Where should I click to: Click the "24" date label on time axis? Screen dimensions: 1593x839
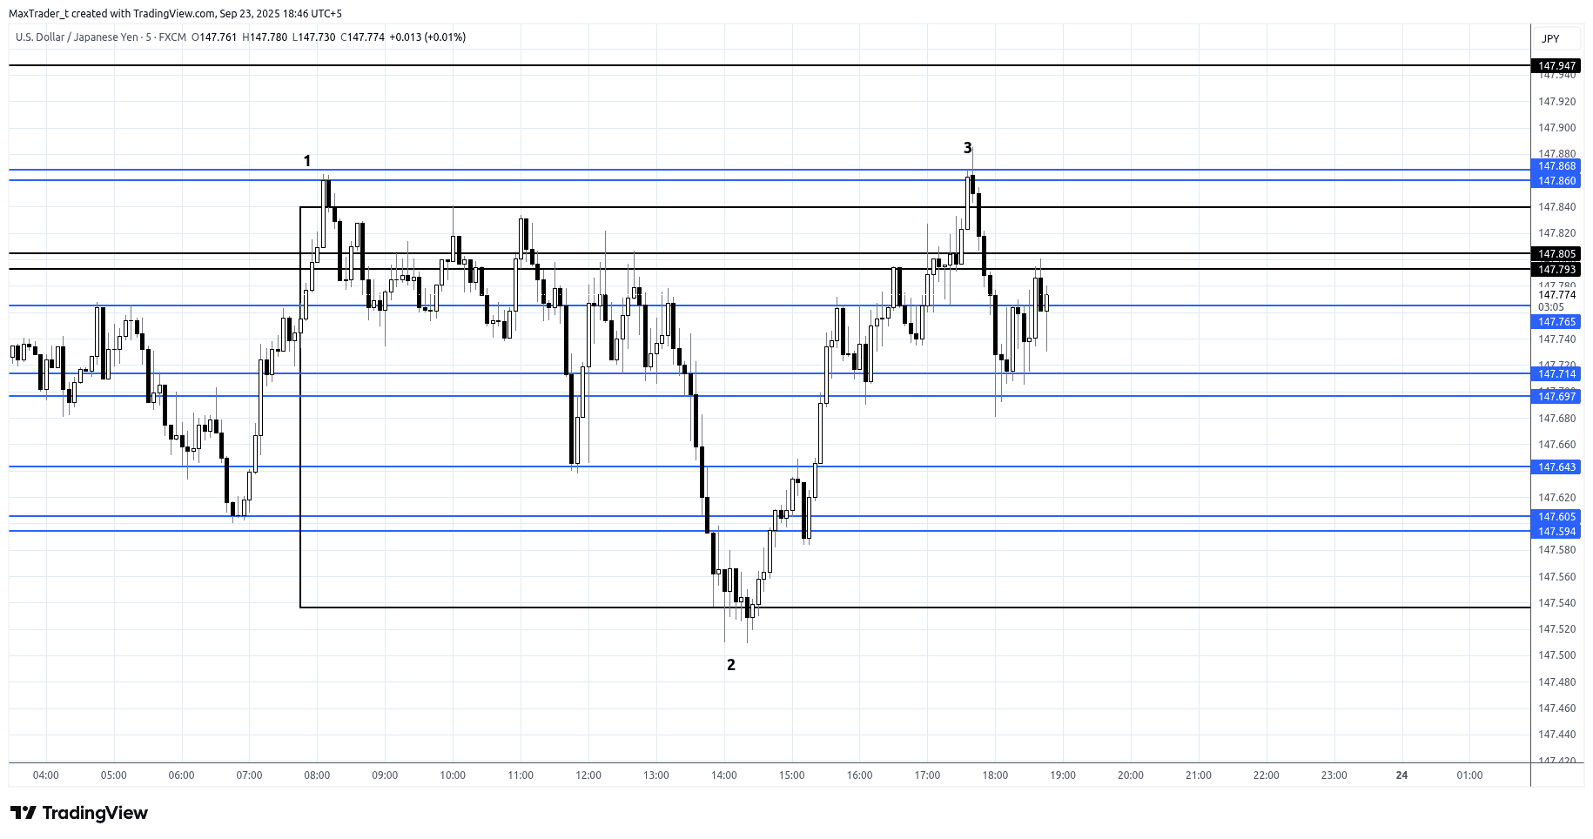point(1401,775)
